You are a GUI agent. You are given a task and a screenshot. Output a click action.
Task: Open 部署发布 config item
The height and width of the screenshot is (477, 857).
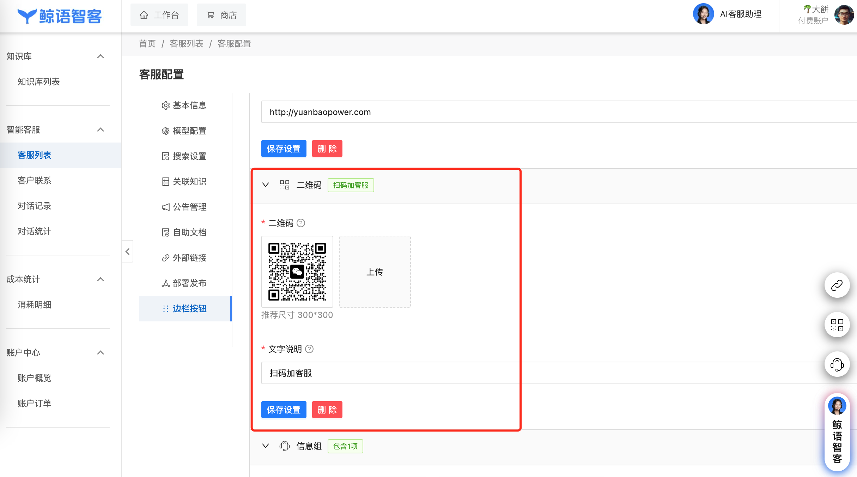[184, 283]
